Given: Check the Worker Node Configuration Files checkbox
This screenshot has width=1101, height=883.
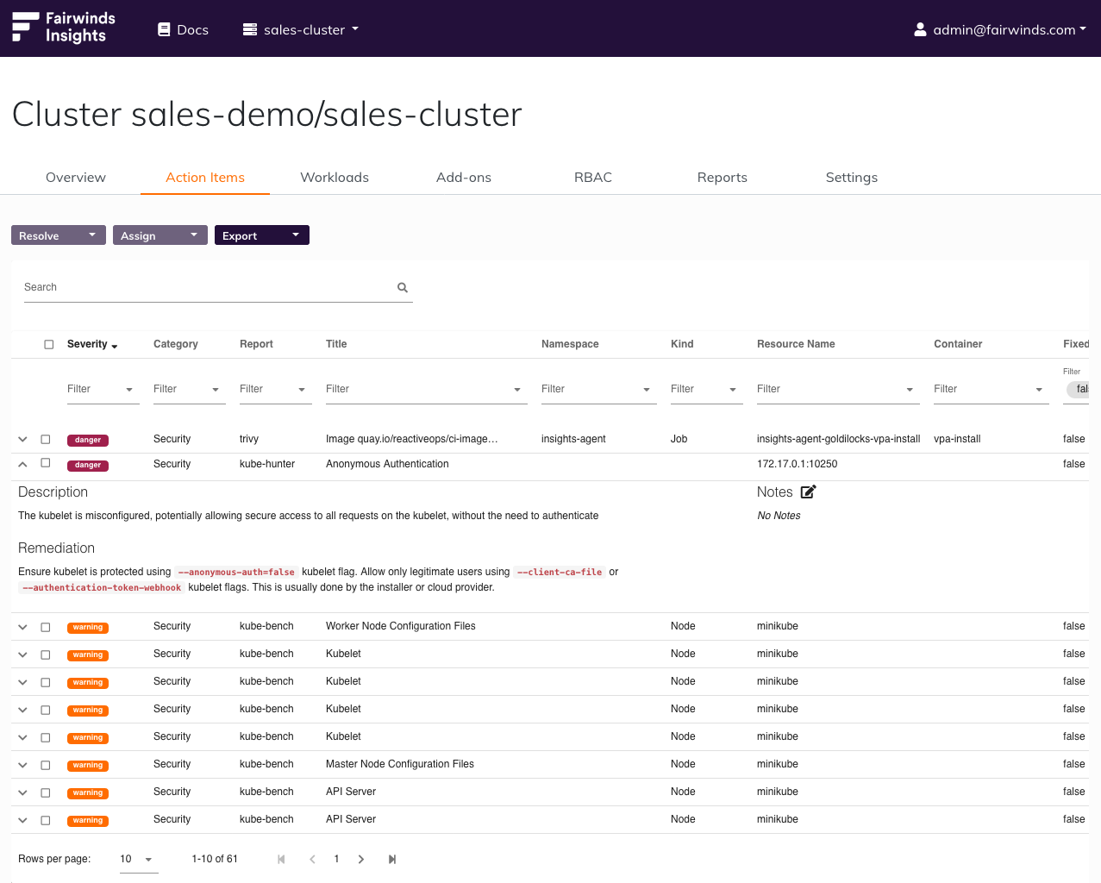Looking at the screenshot, I should click(46, 627).
